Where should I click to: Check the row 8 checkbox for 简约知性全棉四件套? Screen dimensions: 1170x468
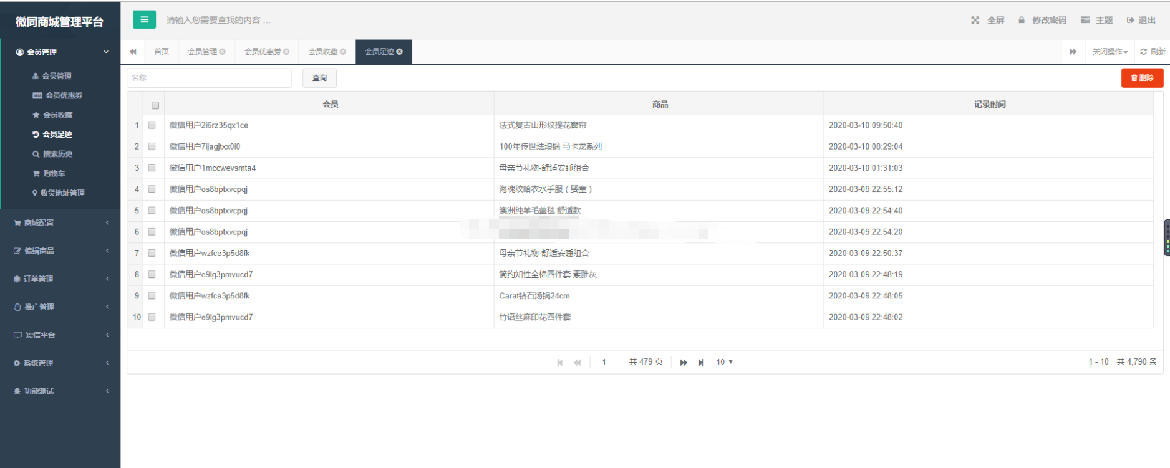[x=152, y=274]
